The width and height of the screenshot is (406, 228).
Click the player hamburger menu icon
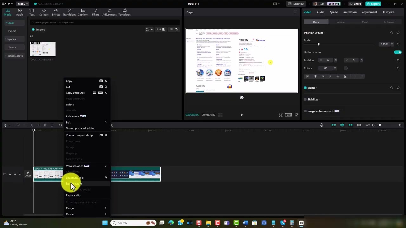point(295,12)
